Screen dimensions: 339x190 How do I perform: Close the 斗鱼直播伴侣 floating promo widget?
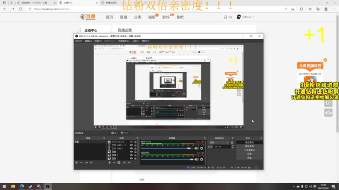pos(325,60)
